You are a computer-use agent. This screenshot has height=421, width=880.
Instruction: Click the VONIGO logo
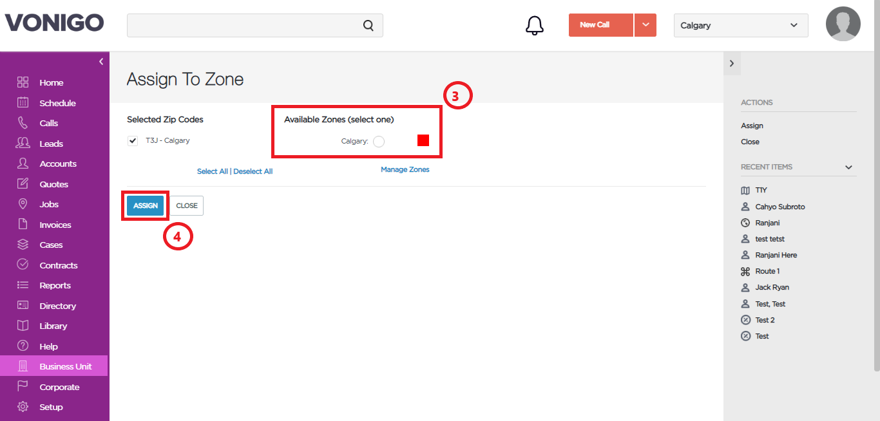(x=54, y=23)
